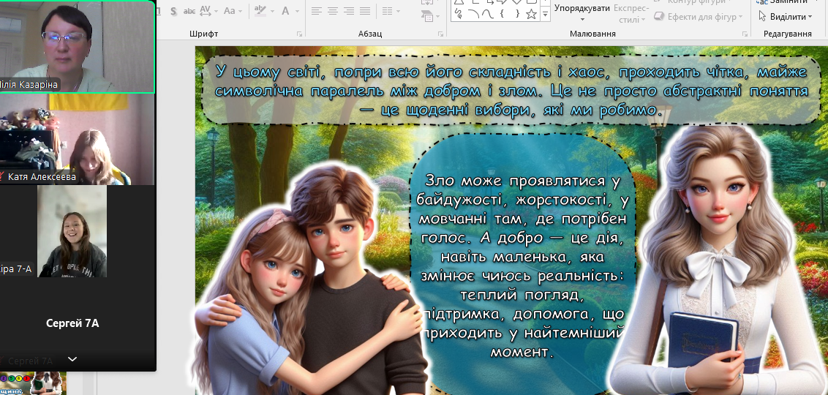The image size is (828, 395).
Task: Align text to the left
Action: pos(316,11)
